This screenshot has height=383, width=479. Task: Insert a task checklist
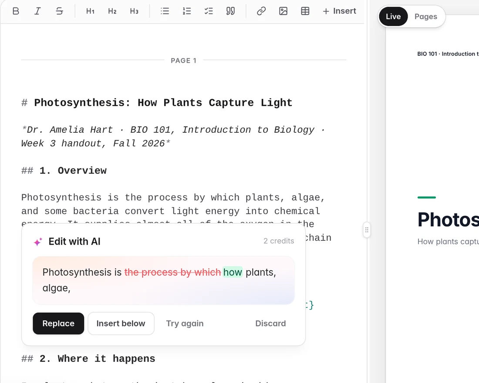[x=209, y=11]
